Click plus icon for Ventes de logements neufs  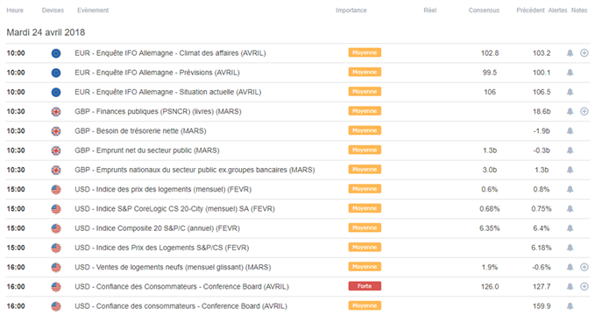point(584,267)
